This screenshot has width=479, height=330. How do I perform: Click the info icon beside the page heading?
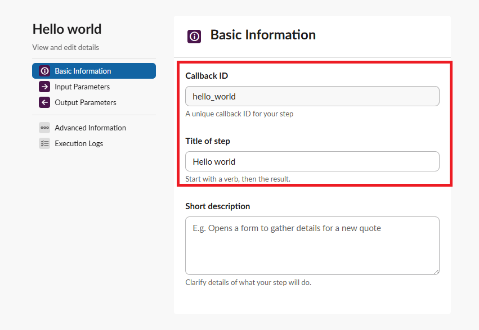coord(194,37)
